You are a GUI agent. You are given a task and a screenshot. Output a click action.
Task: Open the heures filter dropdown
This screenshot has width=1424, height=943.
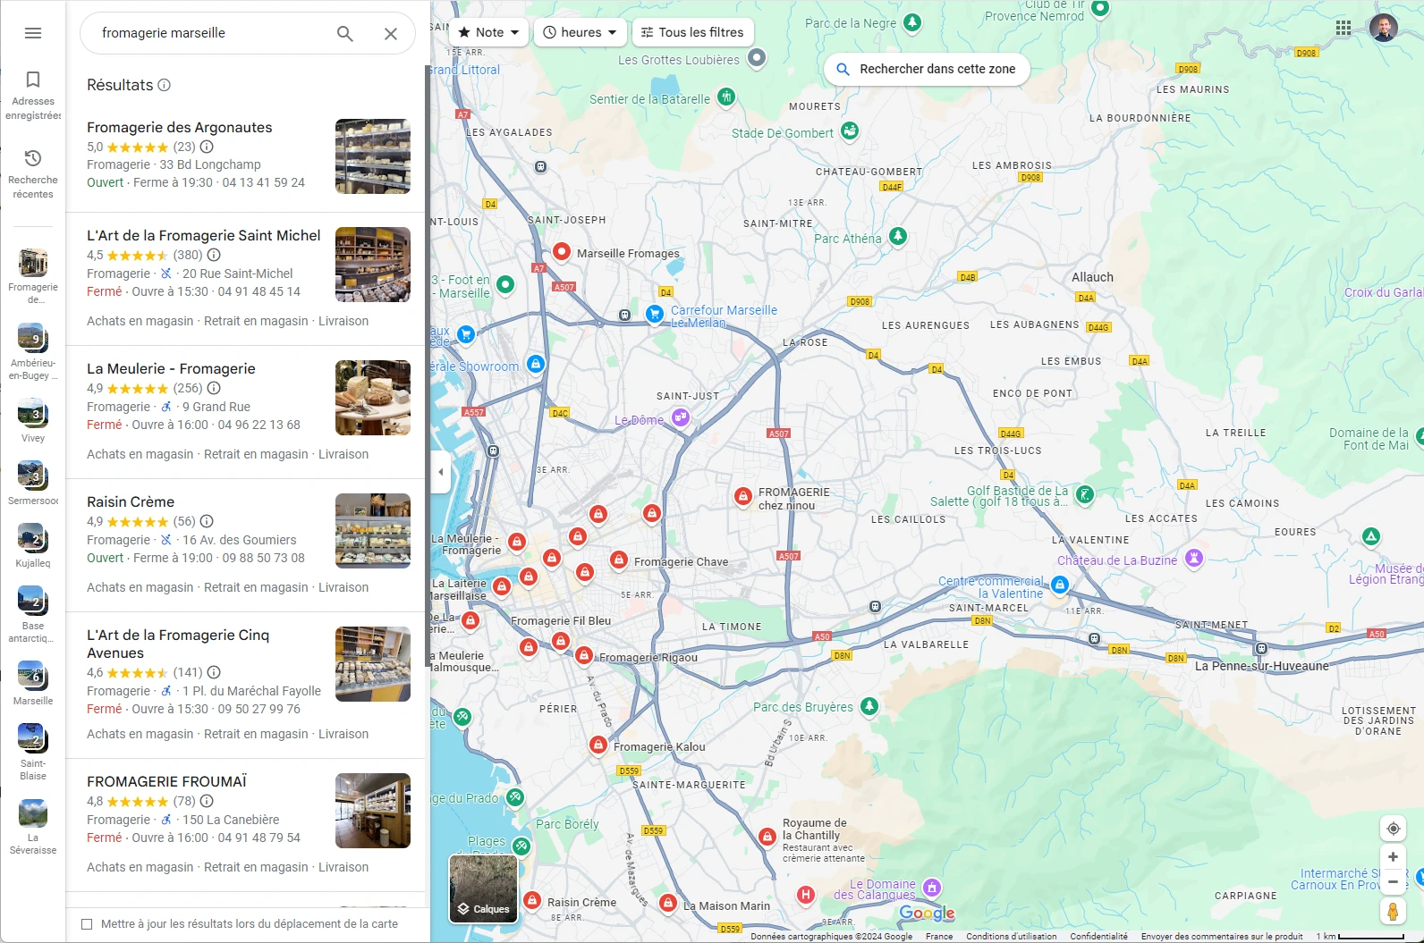(x=581, y=32)
